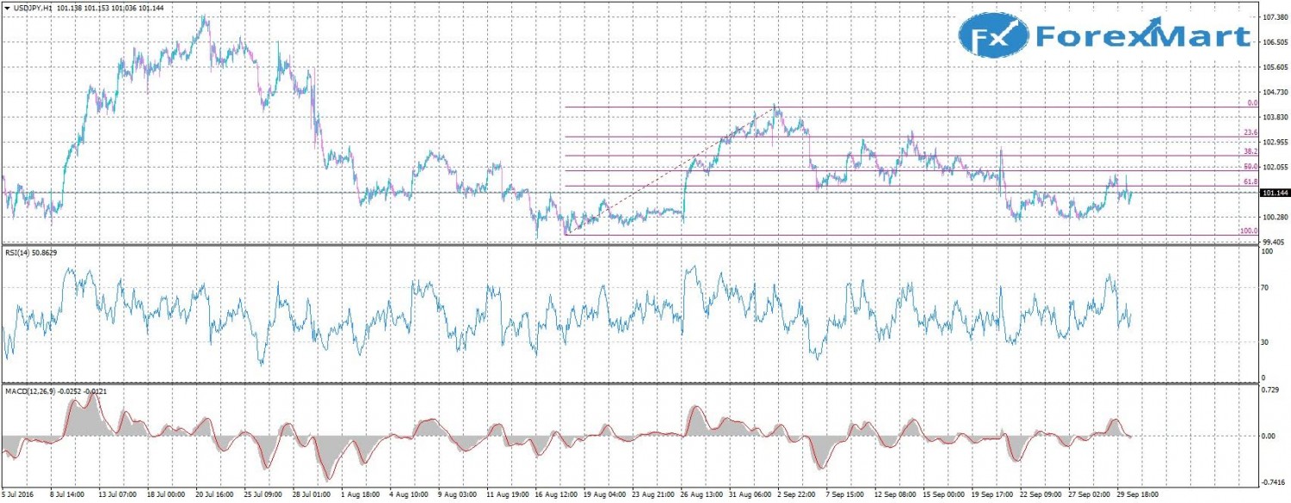The height and width of the screenshot is (503, 1291).
Task: Click the ForexMart brand name text
Action: 1142,36
